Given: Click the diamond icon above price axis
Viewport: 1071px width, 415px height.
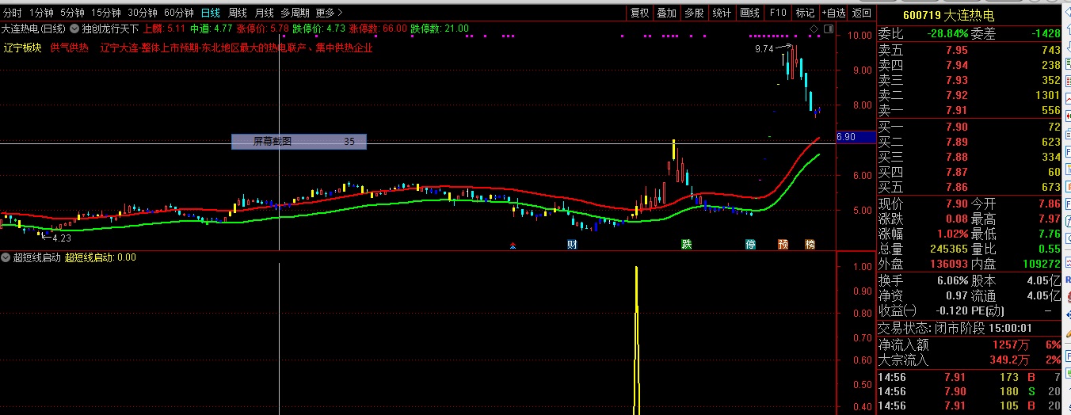Looking at the screenshot, I should (814, 29).
